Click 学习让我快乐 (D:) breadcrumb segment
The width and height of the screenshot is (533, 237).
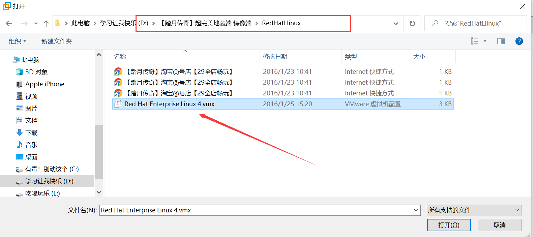(x=124, y=23)
